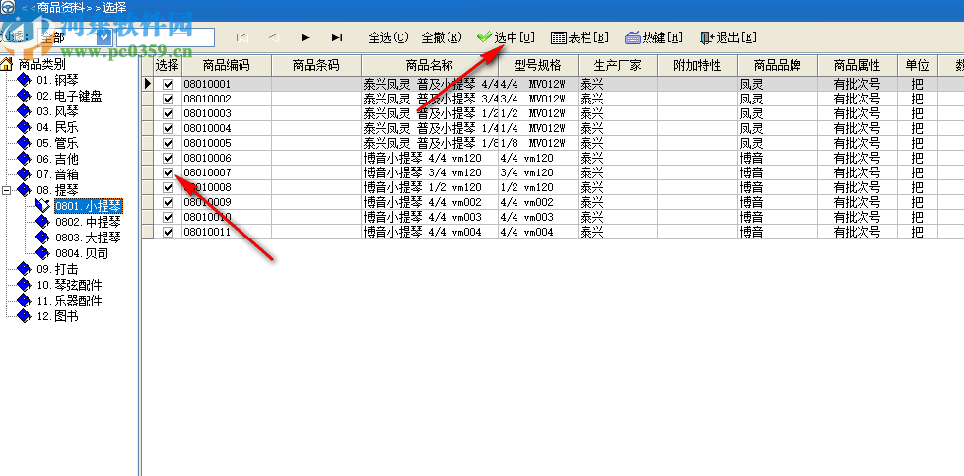Select 0803.大提琴 subcategory
The width and height of the screenshot is (964, 476).
[x=88, y=238]
